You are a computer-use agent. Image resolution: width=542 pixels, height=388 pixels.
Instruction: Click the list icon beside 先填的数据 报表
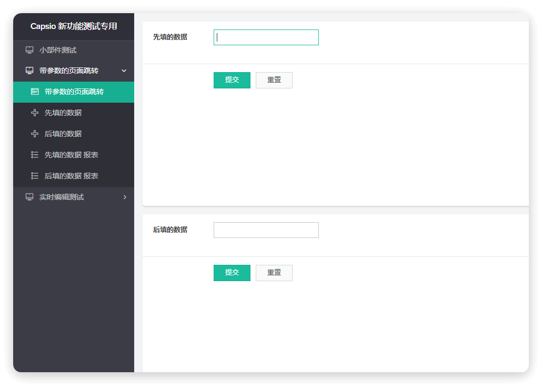35,155
